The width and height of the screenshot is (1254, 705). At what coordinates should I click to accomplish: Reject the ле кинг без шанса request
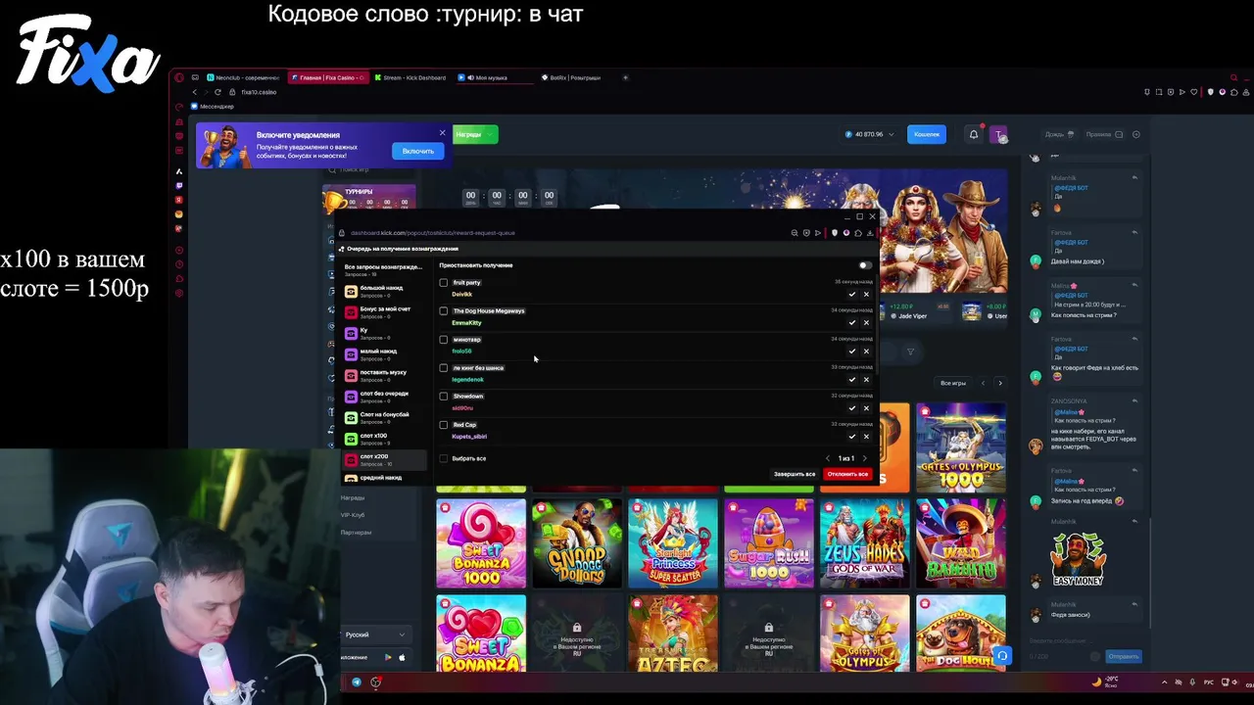pyautogui.click(x=866, y=379)
